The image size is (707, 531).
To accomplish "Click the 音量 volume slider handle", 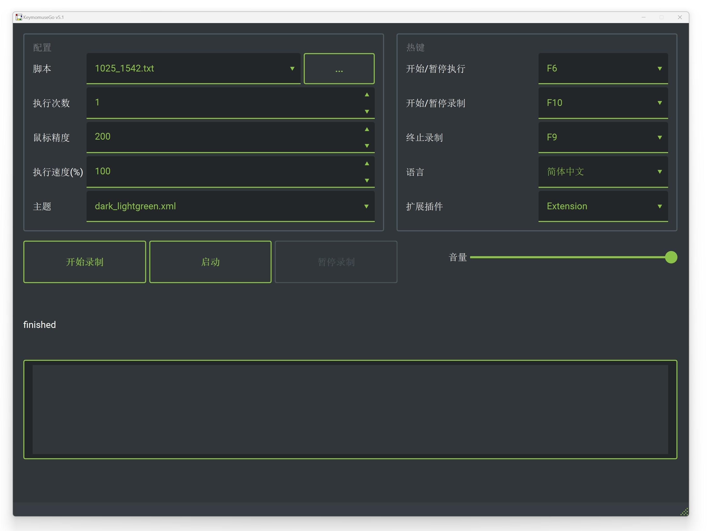I will click(x=671, y=257).
